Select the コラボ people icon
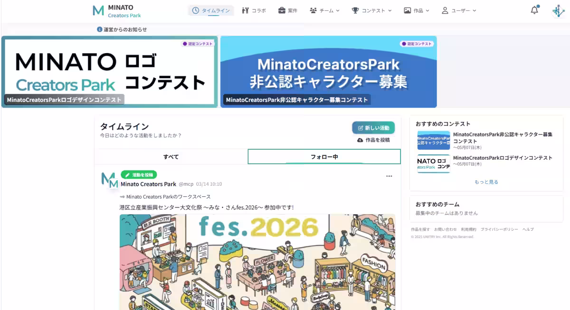 tap(245, 9)
